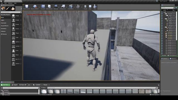Viewport: 178px width, 100px height.
Task: Open the Cinematics dropdown arrow
Action: [74, 7]
